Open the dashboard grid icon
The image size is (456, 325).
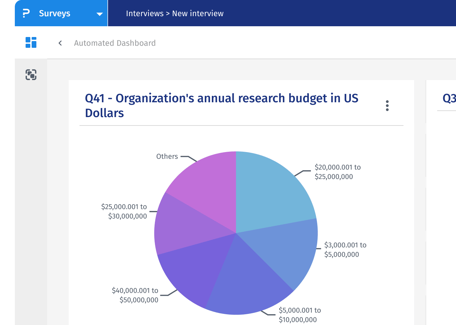(x=31, y=42)
